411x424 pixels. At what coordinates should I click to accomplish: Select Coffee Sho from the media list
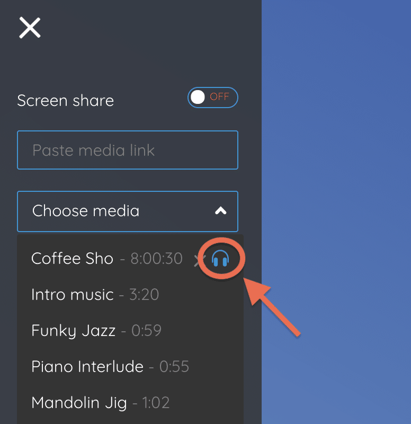click(72, 258)
